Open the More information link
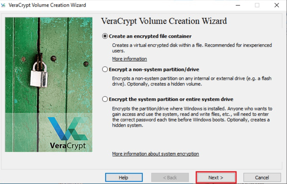 [x=129, y=59]
